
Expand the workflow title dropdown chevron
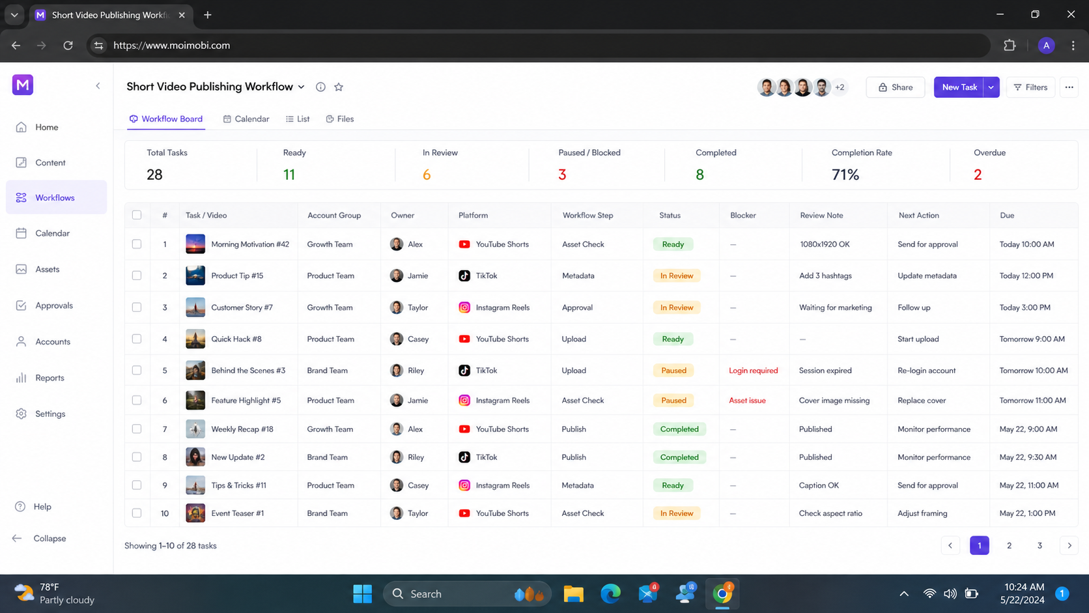coord(302,87)
